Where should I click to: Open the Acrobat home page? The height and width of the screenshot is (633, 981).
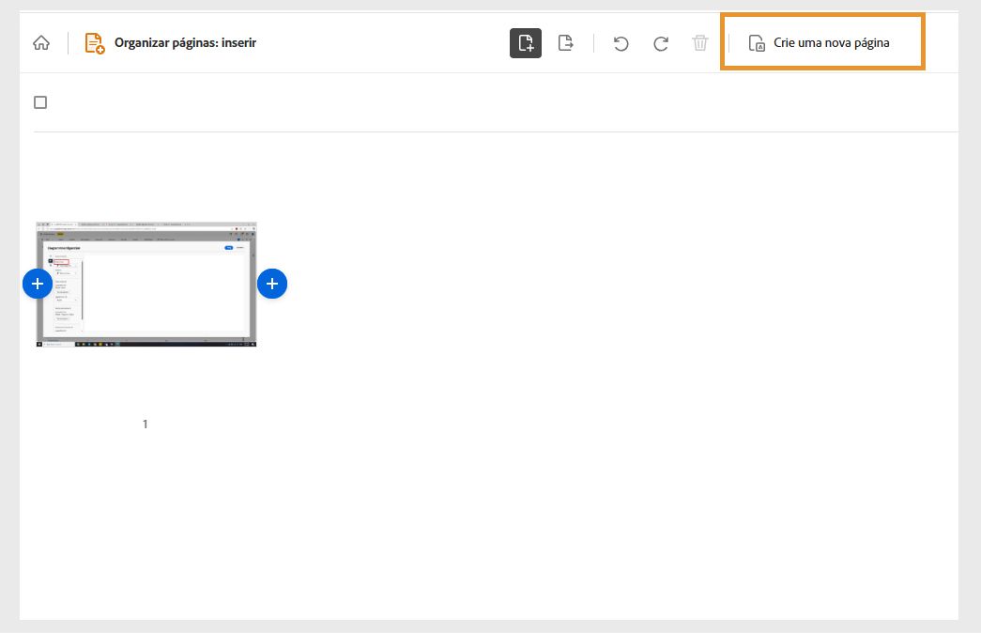39,41
